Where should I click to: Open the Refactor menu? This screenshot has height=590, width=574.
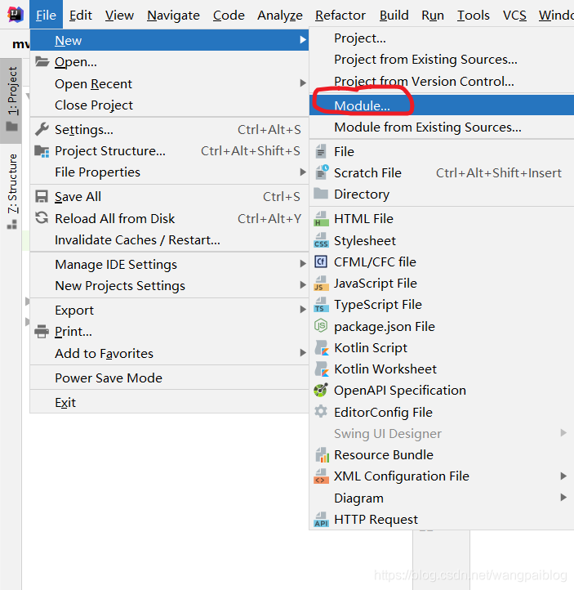340,15
